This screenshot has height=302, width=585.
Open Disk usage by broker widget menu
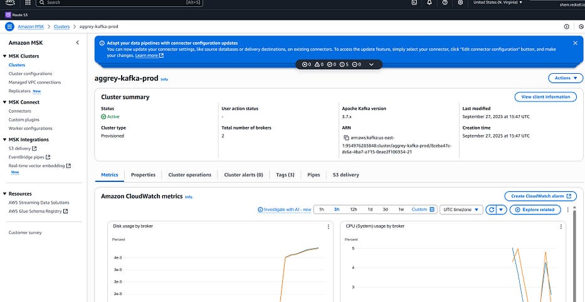[329, 226]
